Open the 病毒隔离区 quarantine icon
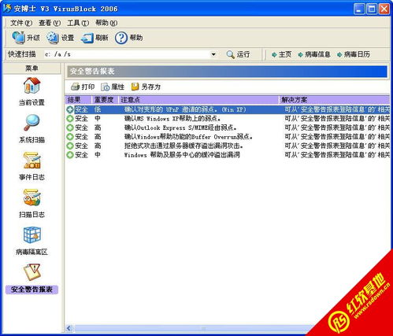The image size is (393, 336). [x=32, y=234]
